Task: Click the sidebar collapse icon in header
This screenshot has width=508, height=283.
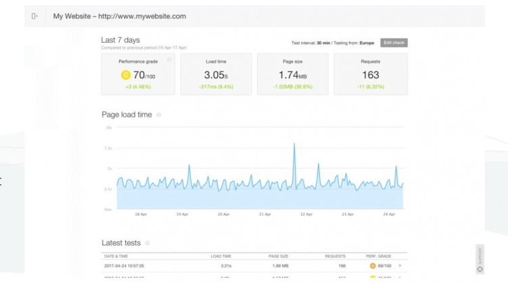Action: pyautogui.click(x=34, y=16)
